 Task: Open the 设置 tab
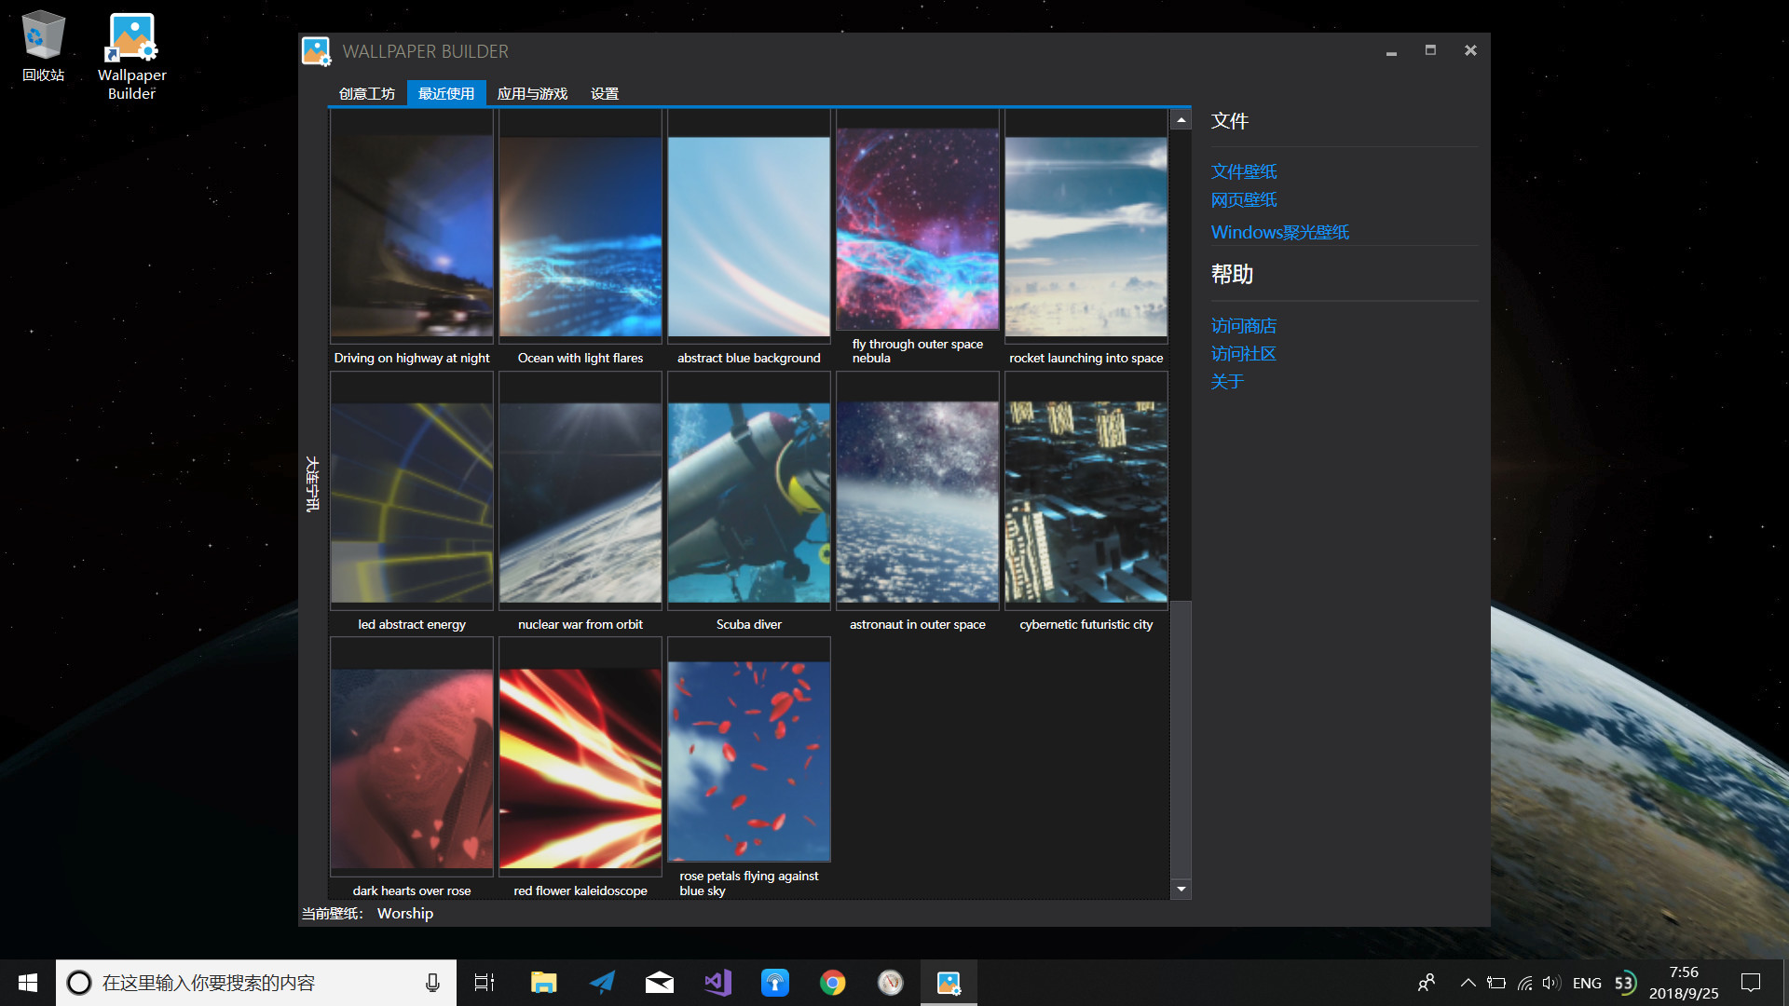pos(604,93)
